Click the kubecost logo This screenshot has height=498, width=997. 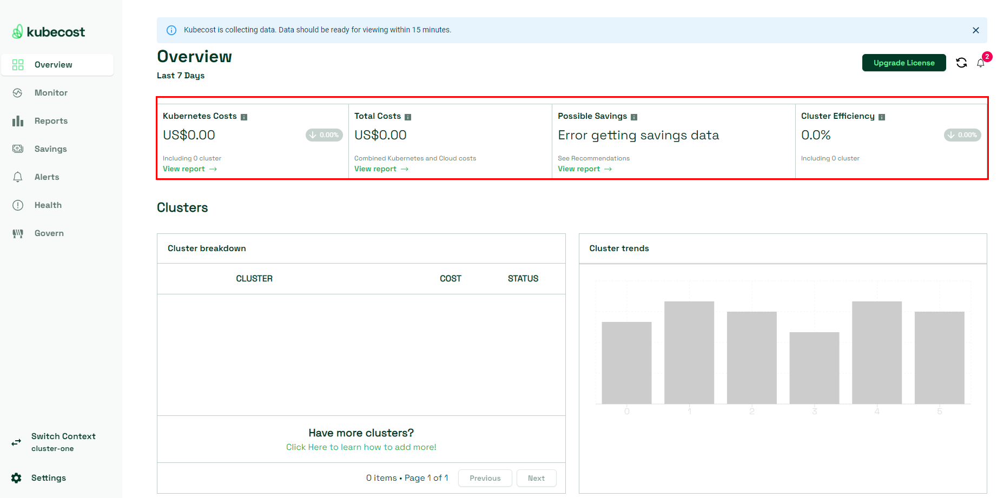49,32
